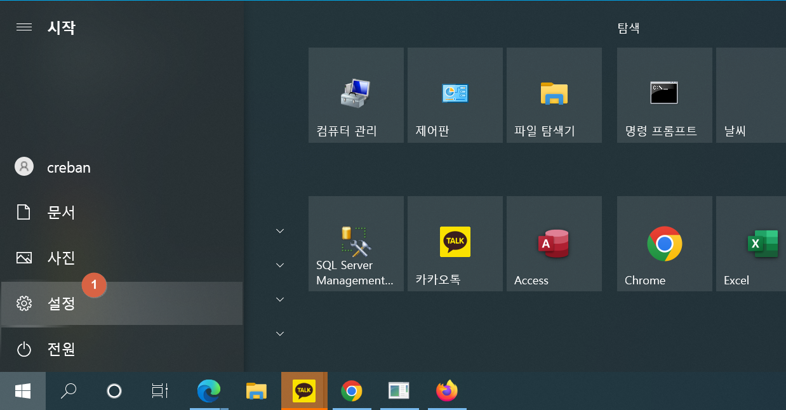This screenshot has width=786, height=410.
Task: Open the Pictures (사진) folder
Action: (122, 258)
